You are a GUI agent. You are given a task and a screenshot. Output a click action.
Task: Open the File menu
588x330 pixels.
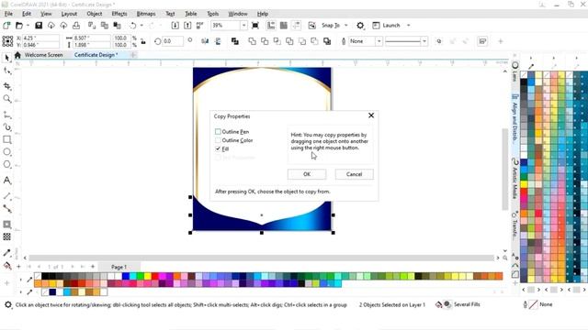tap(8, 14)
